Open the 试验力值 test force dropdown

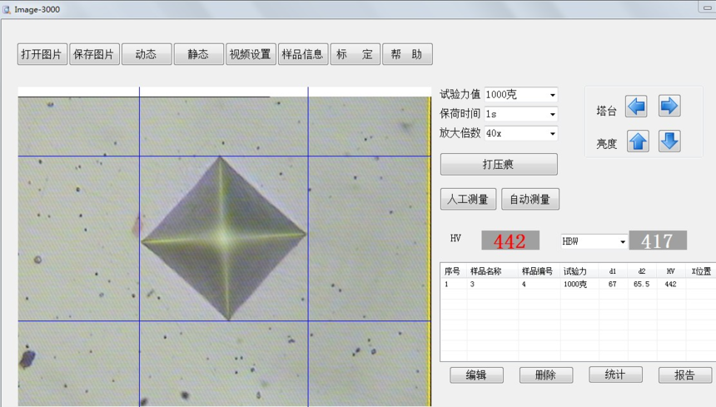tap(552, 95)
